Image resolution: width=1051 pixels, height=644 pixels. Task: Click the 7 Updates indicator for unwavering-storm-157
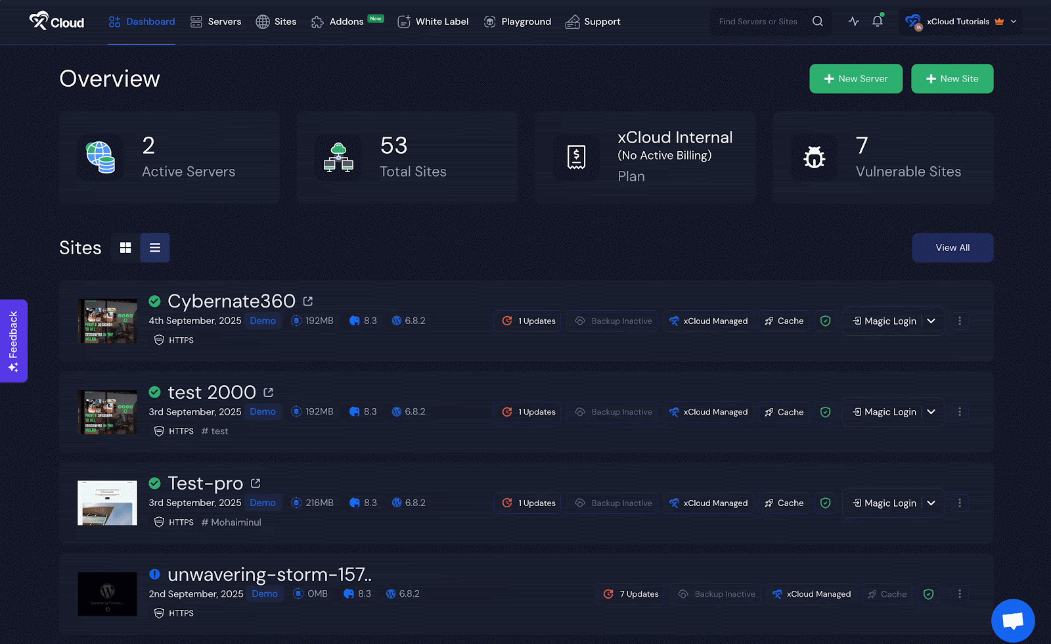pyautogui.click(x=629, y=593)
